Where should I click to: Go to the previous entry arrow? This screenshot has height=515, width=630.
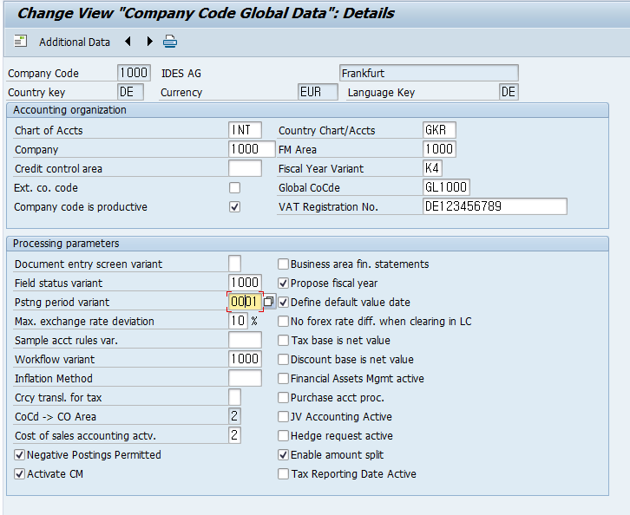[128, 42]
